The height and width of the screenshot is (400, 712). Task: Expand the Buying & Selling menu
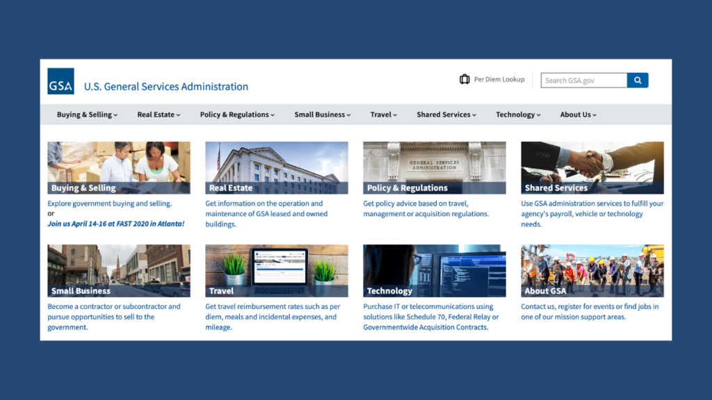[87, 115]
